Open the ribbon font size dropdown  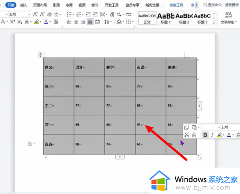click(x=29, y=14)
